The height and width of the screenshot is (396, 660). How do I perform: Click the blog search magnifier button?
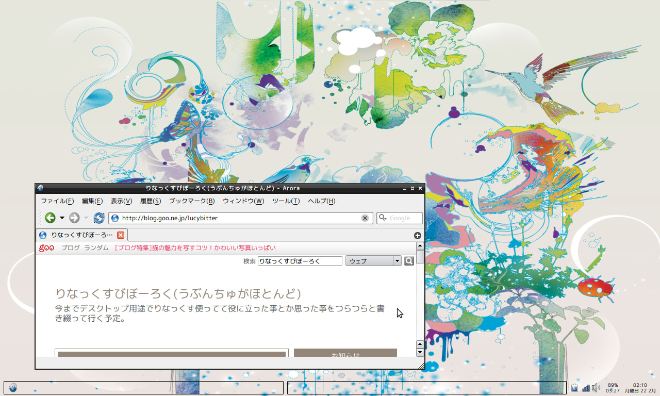click(x=409, y=261)
